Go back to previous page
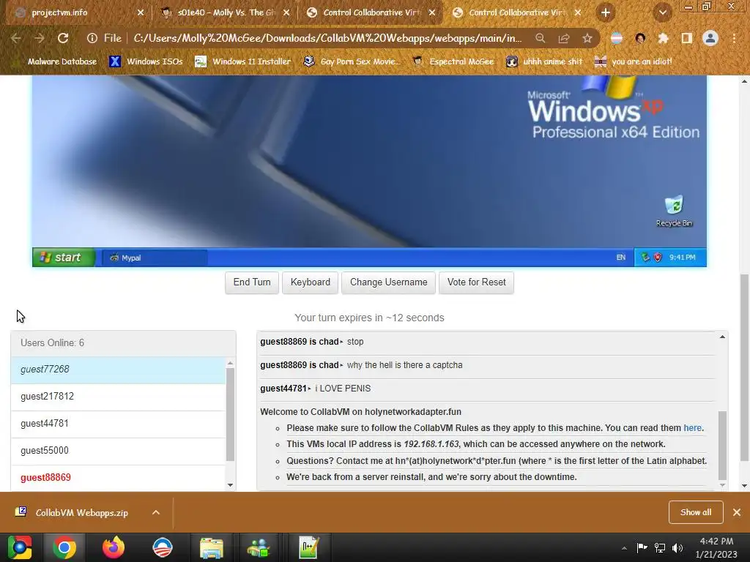The height and width of the screenshot is (562, 750). (16, 38)
